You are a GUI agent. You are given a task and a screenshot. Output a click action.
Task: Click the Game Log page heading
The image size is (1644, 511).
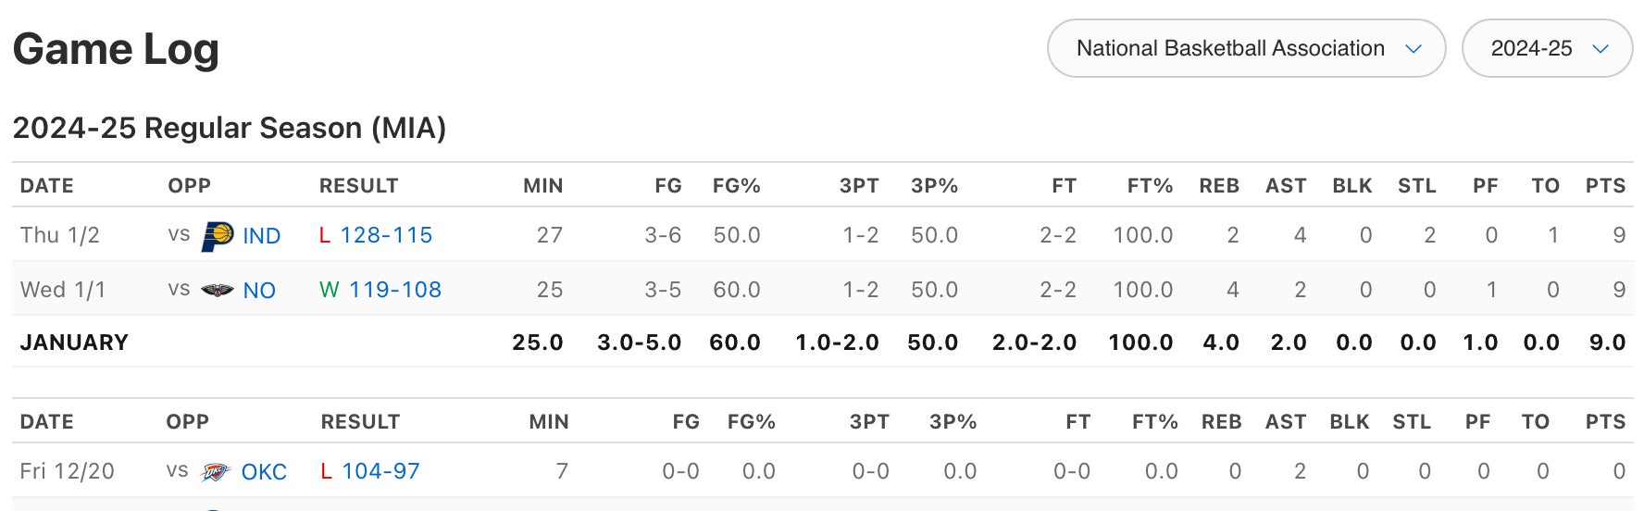tap(116, 49)
